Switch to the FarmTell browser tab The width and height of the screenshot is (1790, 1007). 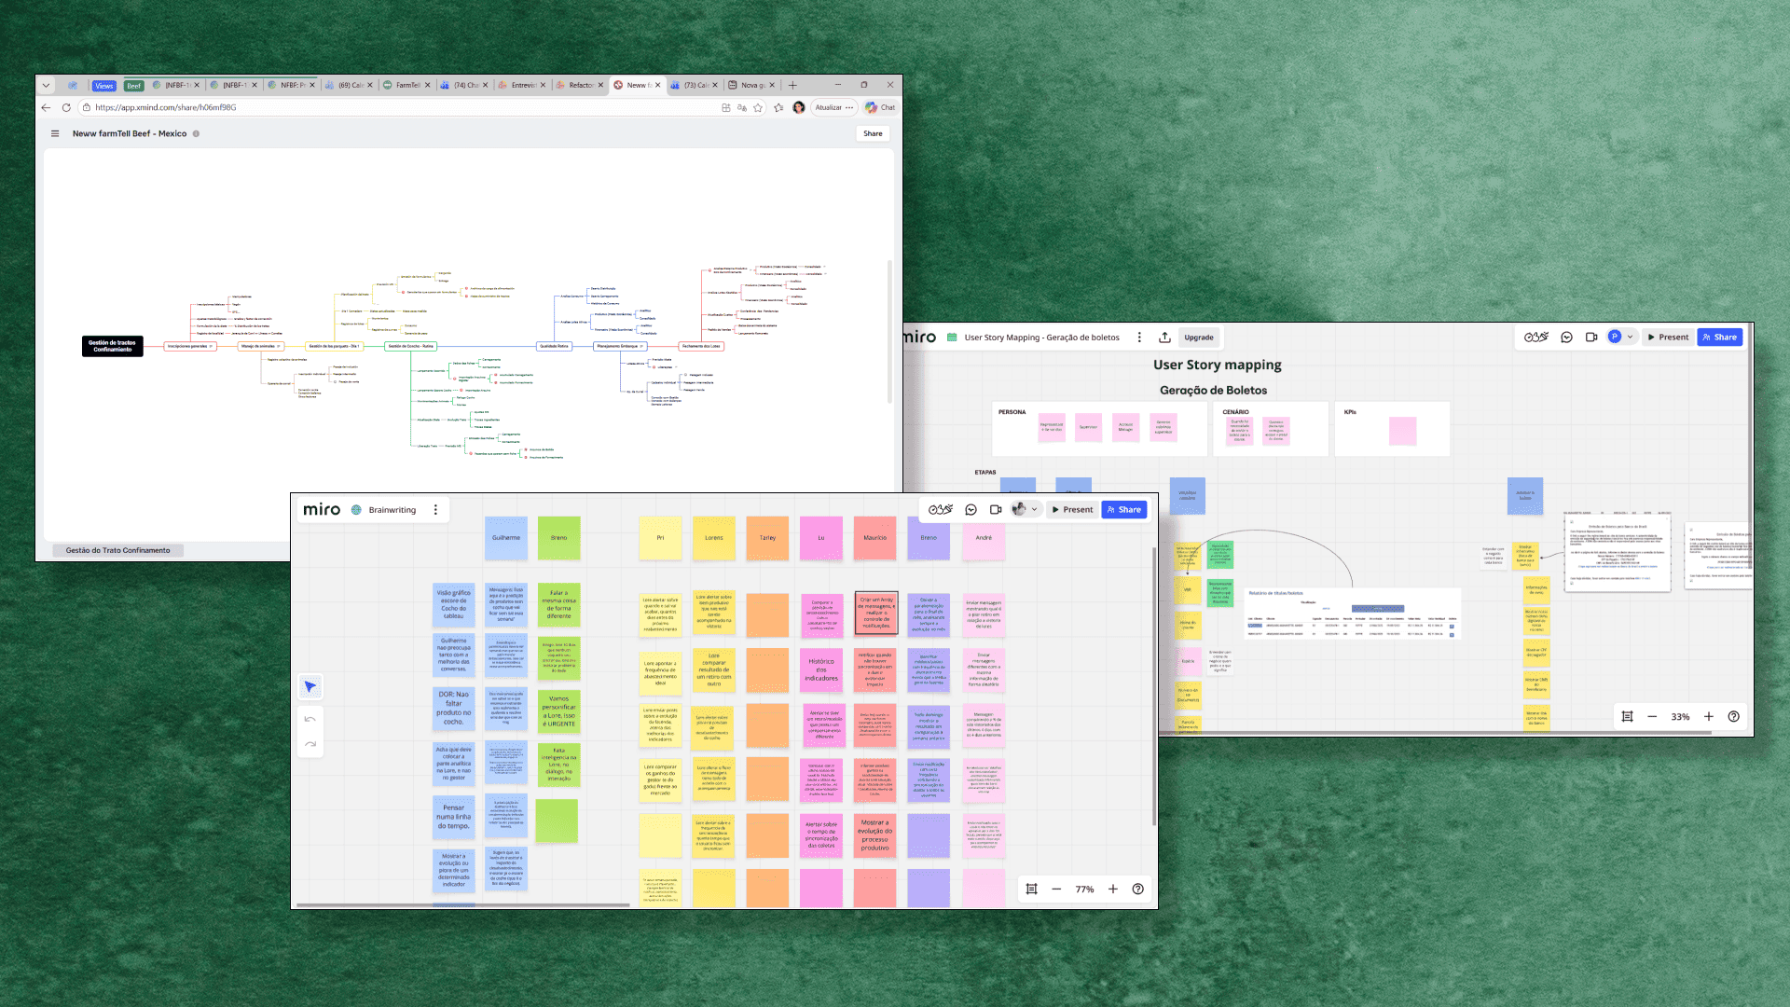(407, 85)
